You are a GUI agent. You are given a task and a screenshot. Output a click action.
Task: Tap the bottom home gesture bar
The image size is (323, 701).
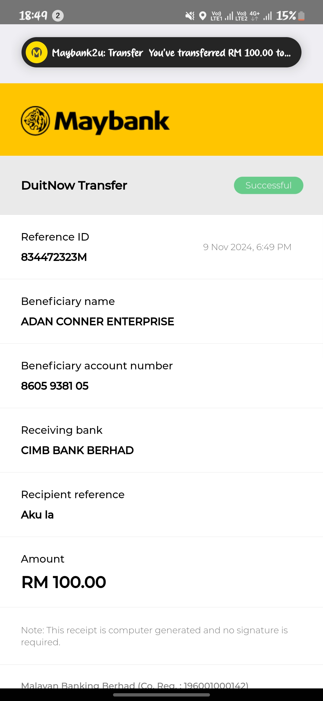(x=161, y=695)
